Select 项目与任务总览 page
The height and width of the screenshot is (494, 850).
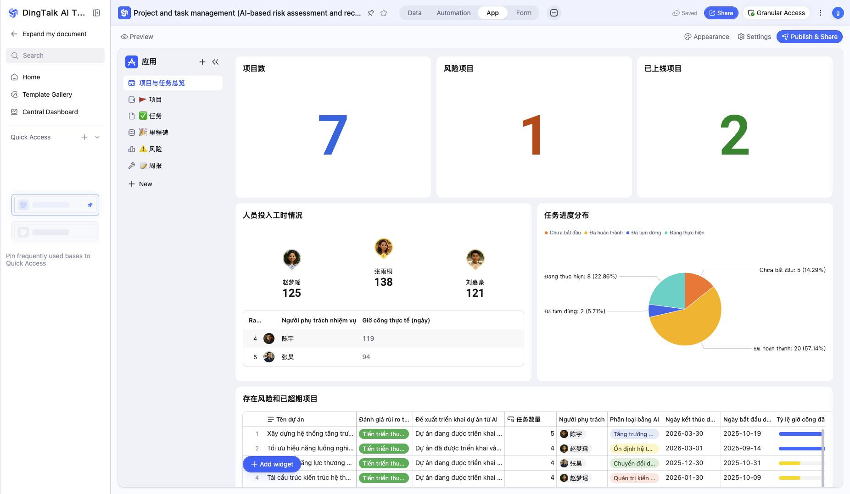pyautogui.click(x=173, y=83)
